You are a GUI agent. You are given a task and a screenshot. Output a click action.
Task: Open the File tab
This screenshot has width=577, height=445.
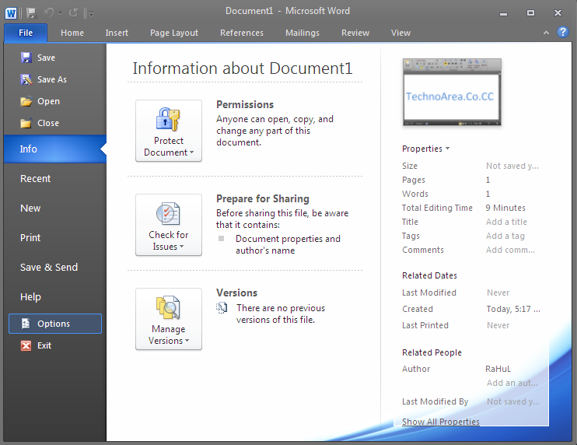[26, 33]
